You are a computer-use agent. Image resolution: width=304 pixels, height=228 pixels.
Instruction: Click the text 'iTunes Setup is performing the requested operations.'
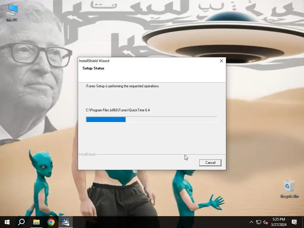(x=123, y=86)
